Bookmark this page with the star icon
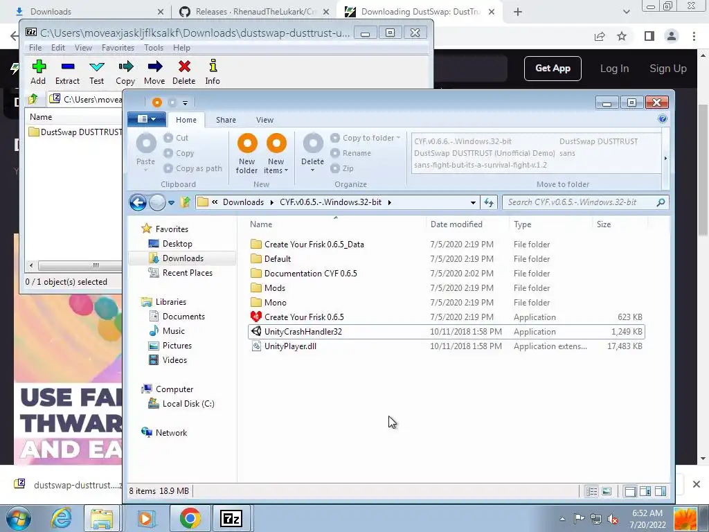The width and height of the screenshot is (709, 532). [622, 36]
